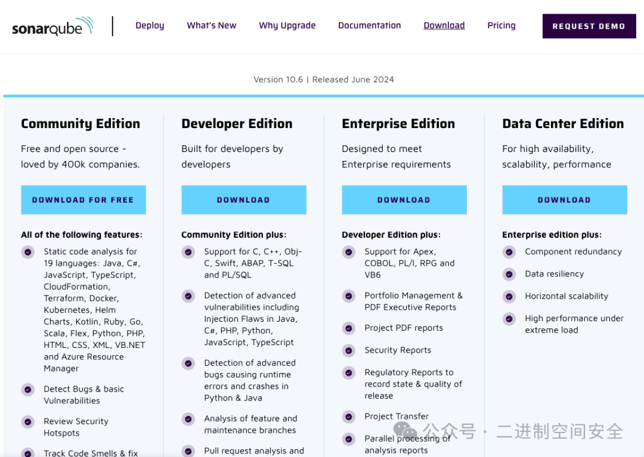Click checkmark beside Security Reports
The image size is (644, 457).
point(349,350)
